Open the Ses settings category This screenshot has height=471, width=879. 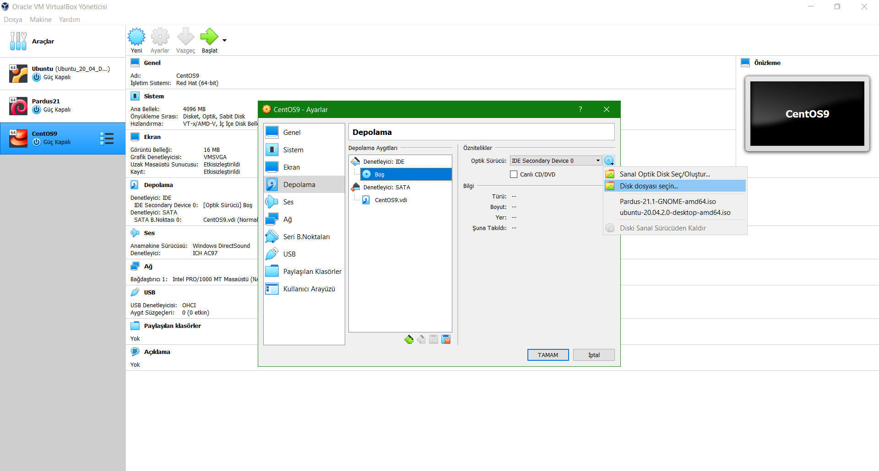304,202
